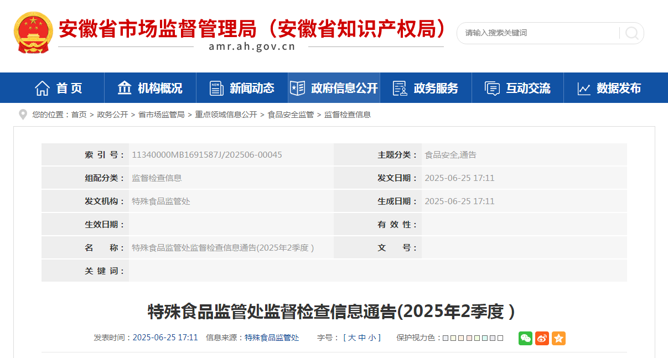Share via the orange star Qzone icon
The width and height of the screenshot is (668, 358).
pyautogui.click(x=558, y=338)
